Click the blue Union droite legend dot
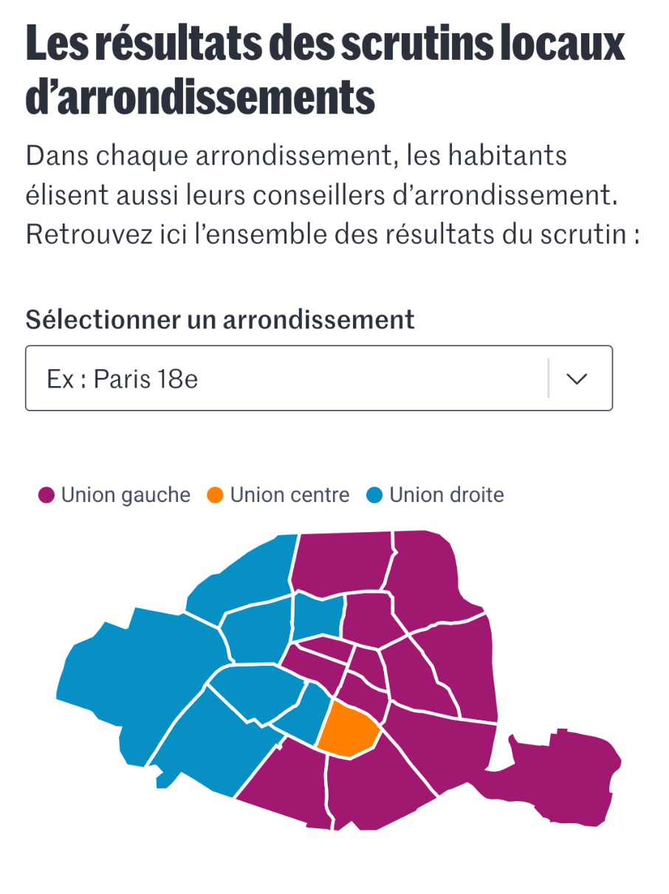Screen dimensions: 669x894 pyautogui.click(x=374, y=495)
